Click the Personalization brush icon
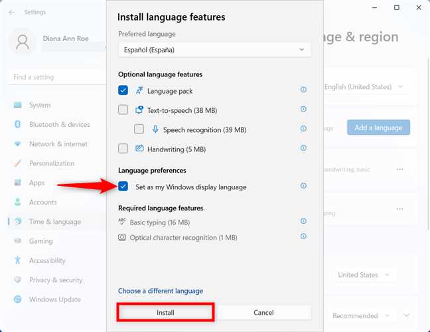This screenshot has width=430, height=332. (17, 163)
